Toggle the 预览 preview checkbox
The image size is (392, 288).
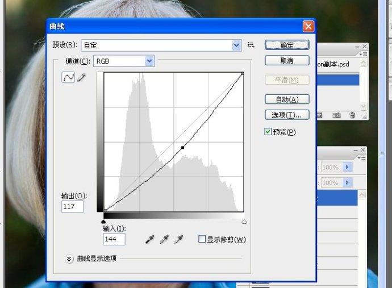pyautogui.click(x=268, y=131)
